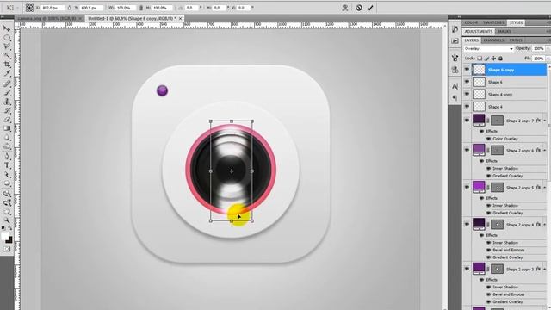This screenshot has width=551, height=310.
Task: Select the Ellipse shape tool
Action: (x=7, y=183)
